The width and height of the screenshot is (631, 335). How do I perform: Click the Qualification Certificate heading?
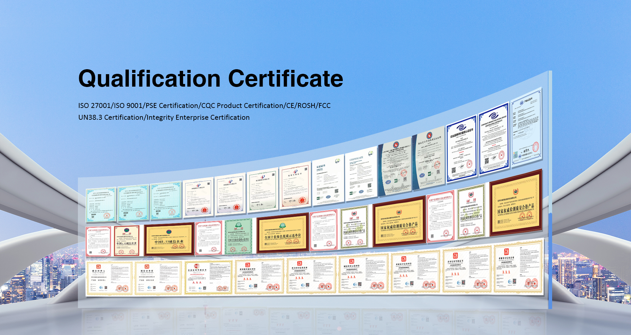tap(211, 79)
